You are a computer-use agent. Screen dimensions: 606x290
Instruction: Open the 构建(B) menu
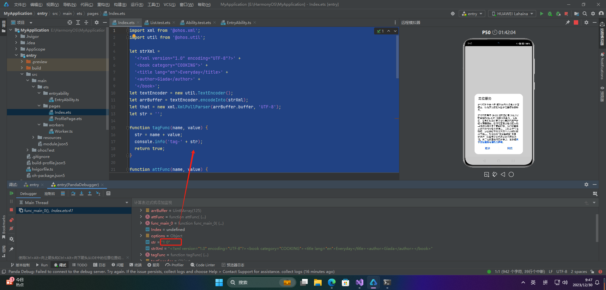120,4
